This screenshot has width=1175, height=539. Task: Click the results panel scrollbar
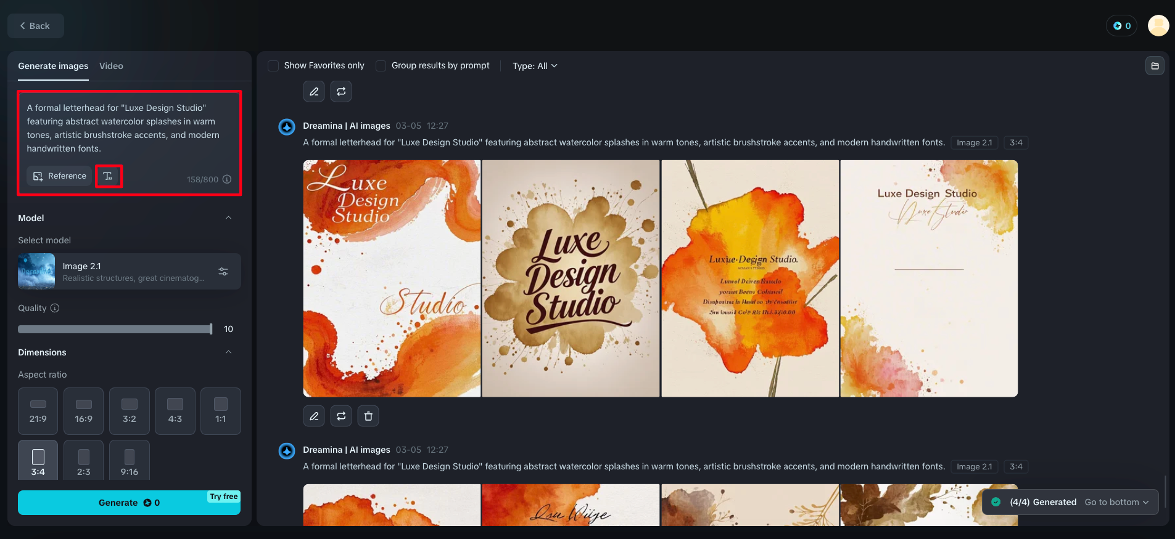(x=1165, y=492)
